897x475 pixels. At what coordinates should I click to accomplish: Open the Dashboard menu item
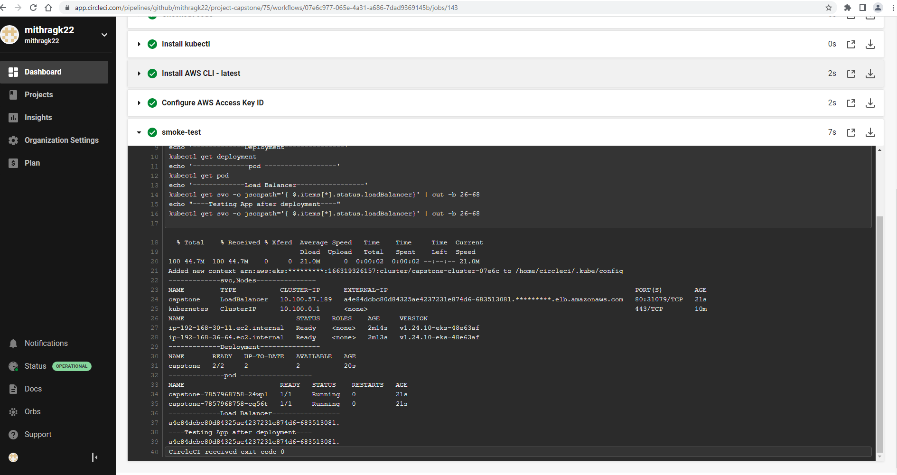[54, 72]
